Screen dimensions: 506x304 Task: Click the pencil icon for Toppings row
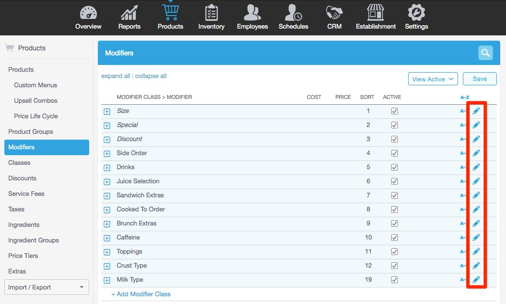(476, 252)
